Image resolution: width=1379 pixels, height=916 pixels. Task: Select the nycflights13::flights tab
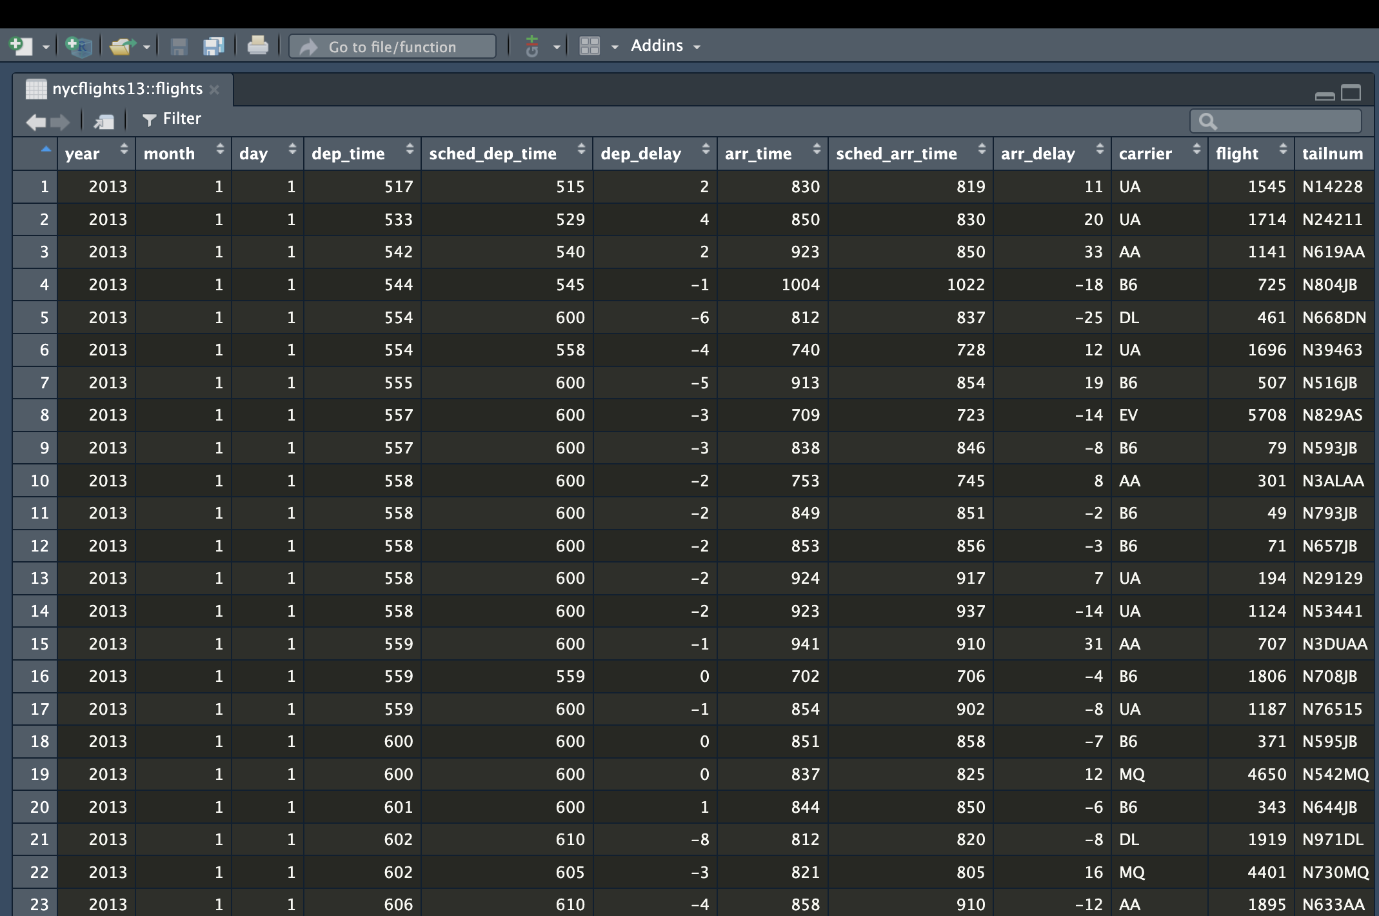pos(126,89)
